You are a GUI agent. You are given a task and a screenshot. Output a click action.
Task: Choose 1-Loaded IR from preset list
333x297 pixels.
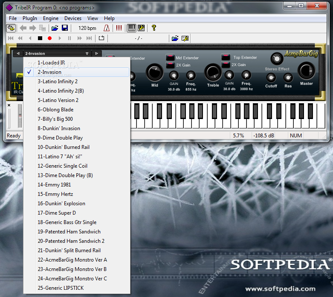point(77,63)
